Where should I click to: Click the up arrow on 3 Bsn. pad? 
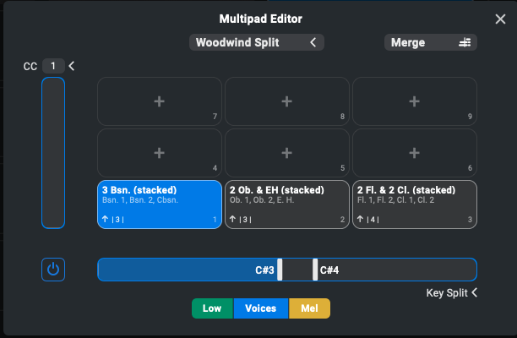pos(106,219)
